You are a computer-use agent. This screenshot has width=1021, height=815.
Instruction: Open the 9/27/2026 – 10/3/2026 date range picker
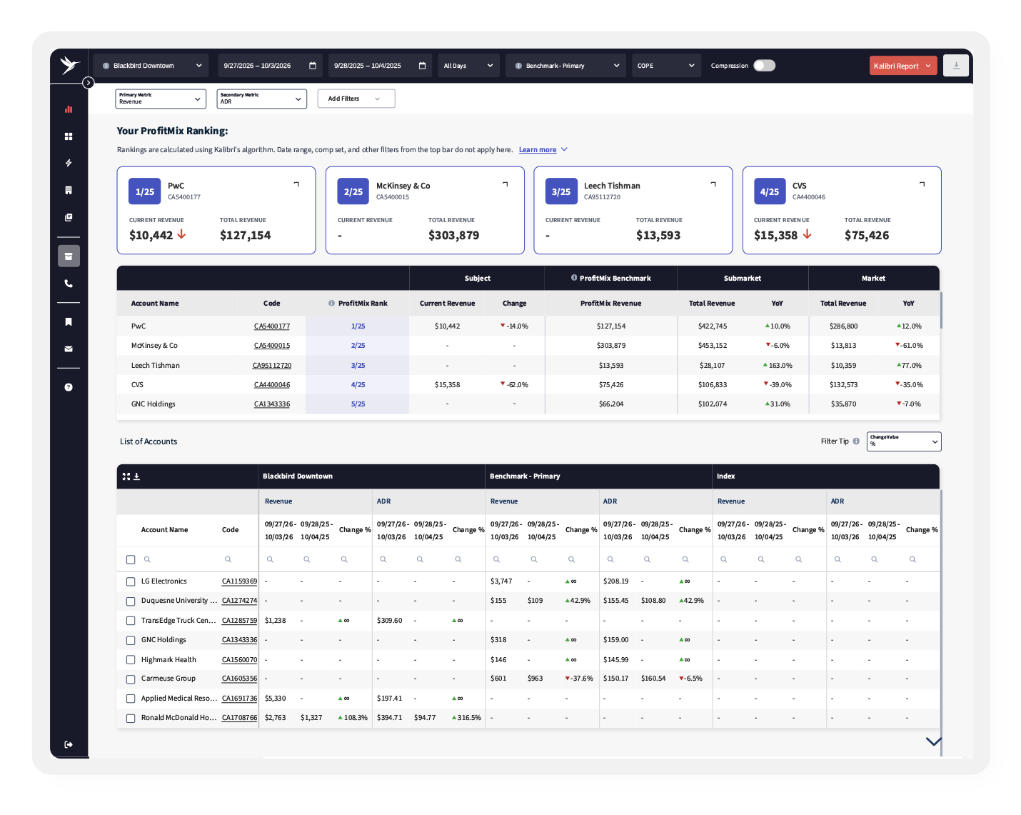click(x=270, y=66)
